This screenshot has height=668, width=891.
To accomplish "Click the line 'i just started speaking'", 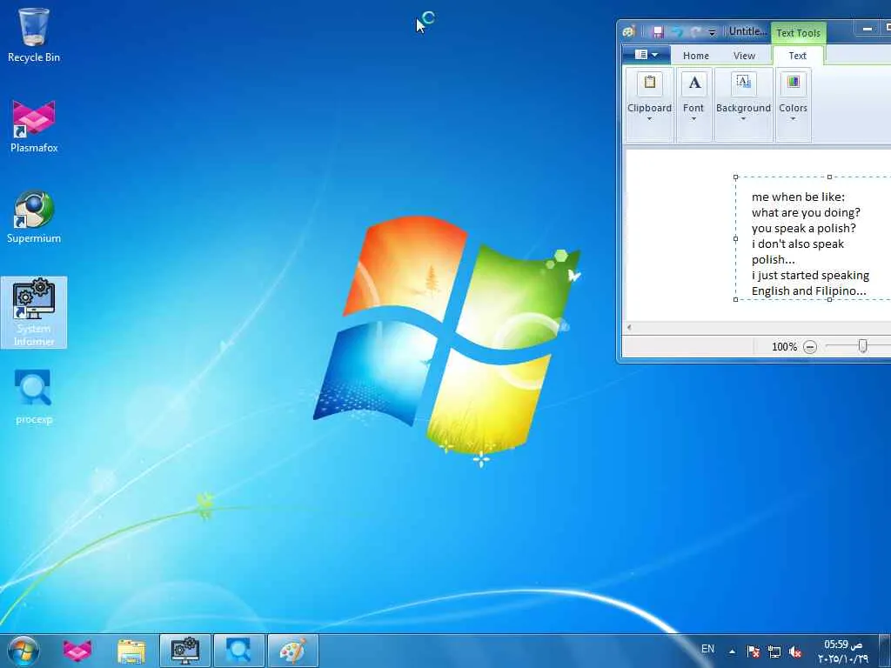I will 810,275.
